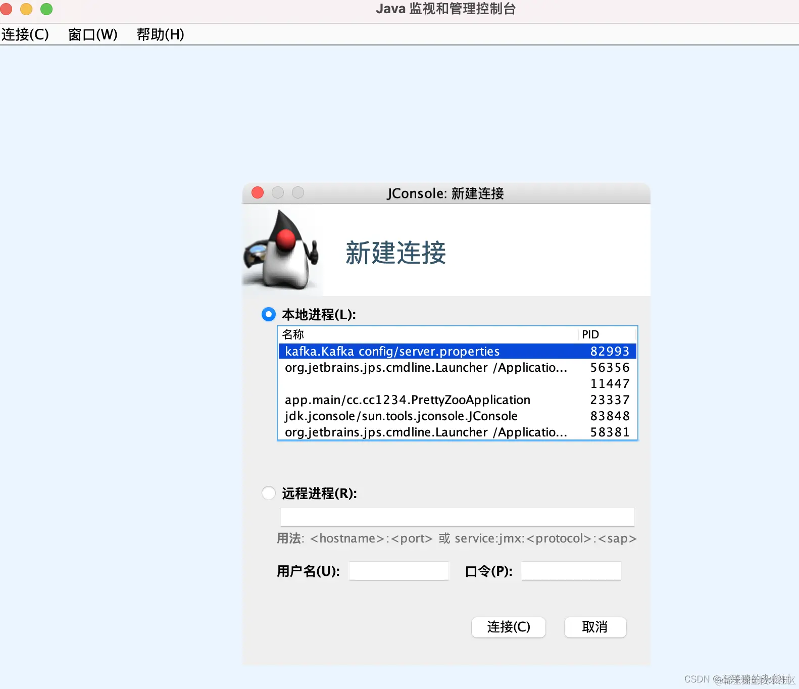This screenshot has height=689, width=799.
Task: Open the 帮助(H) menu
Action: 160,34
